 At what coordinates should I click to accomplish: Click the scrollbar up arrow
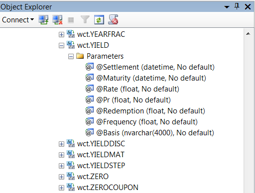[x=248, y=34]
